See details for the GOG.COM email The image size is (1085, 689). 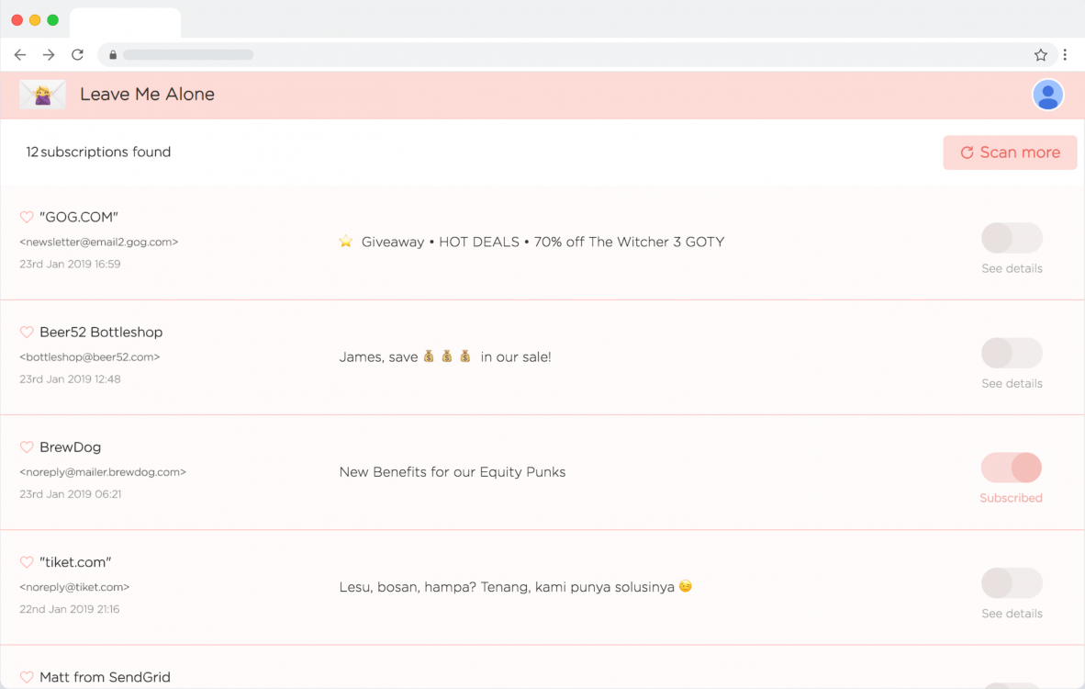click(1012, 269)
